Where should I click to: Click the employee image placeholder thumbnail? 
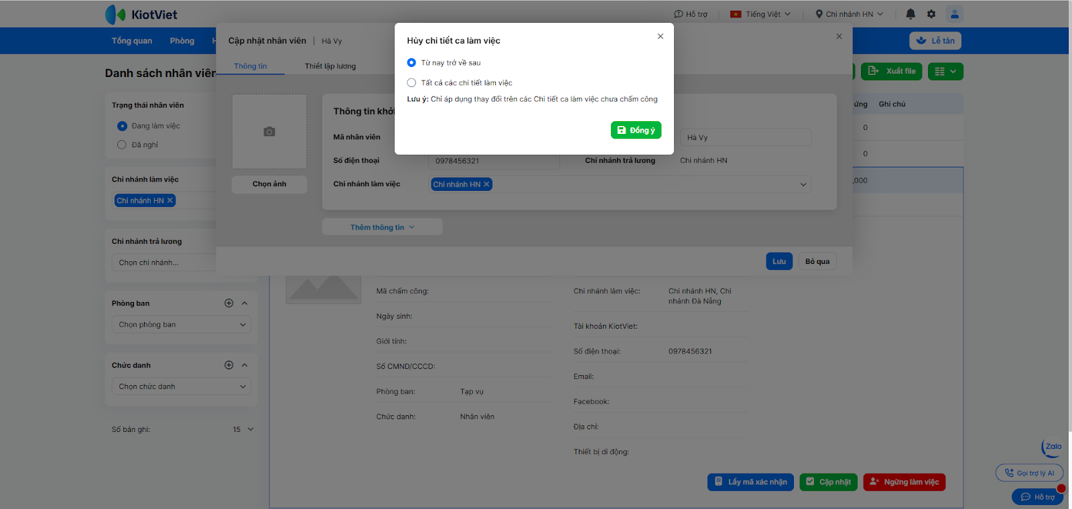[x=324, y=289]
